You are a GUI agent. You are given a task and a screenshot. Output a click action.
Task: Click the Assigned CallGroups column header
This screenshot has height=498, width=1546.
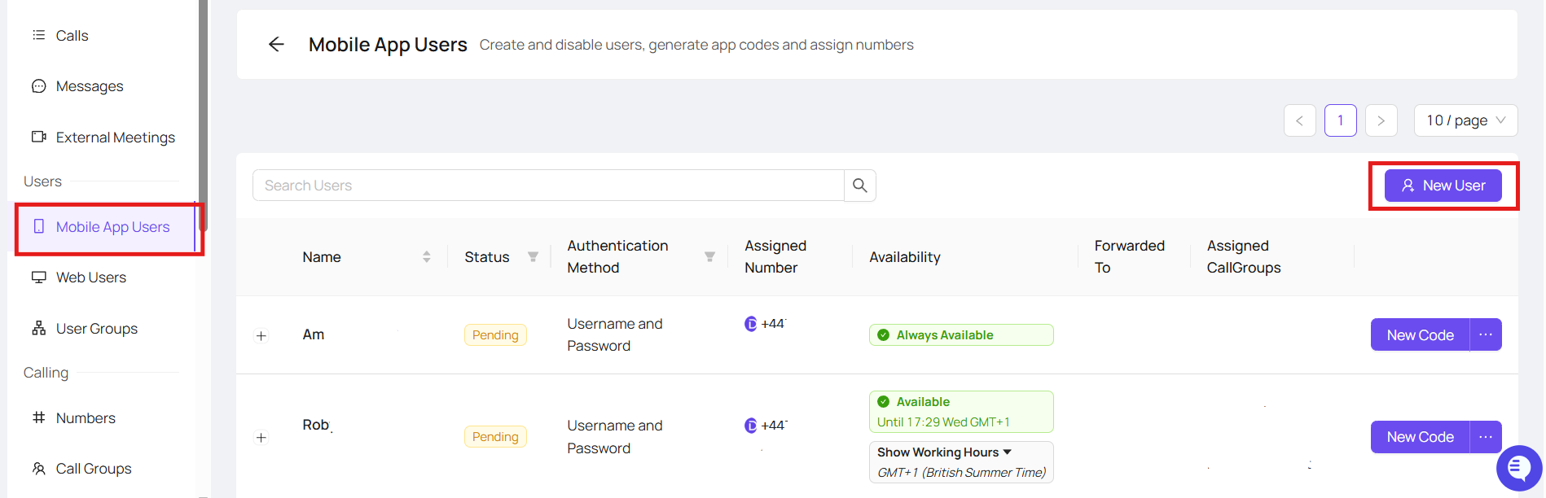click(x=1244, y=257)
